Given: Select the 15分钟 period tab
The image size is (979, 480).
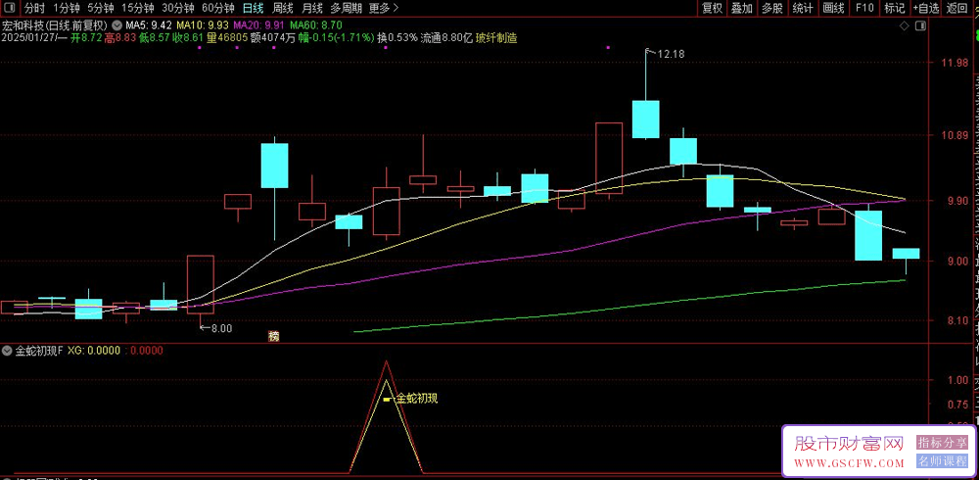Looking at the screenshot, I should (x=137, y=8).
